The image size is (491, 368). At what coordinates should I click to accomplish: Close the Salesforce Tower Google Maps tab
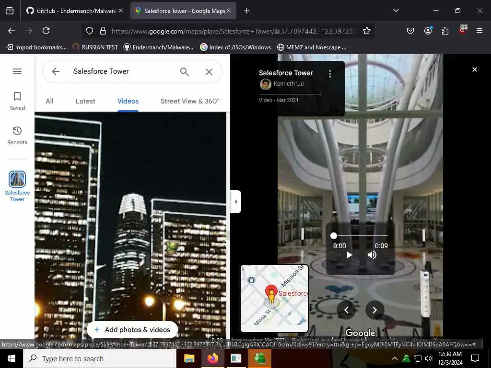tap(229, 11)
